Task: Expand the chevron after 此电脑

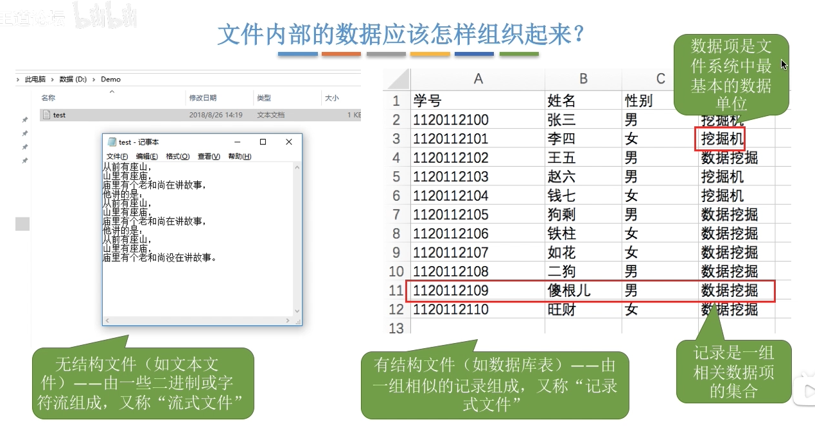Action: [53, 80]
